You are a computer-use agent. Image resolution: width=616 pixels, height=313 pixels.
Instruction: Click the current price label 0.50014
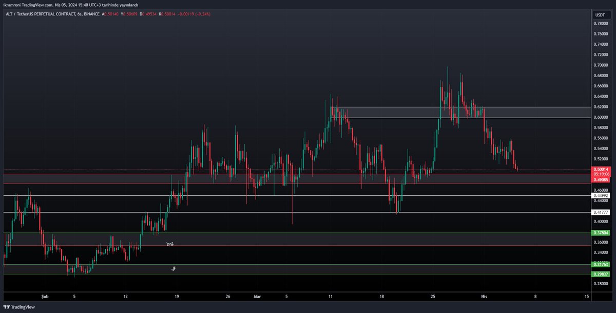(x=600, y=169)
